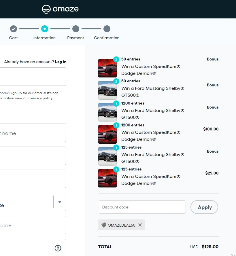Click quantity badge on 125 entries Dodge Demon
236x256 pixels.
pyautogui.click(x=116, y=170)
